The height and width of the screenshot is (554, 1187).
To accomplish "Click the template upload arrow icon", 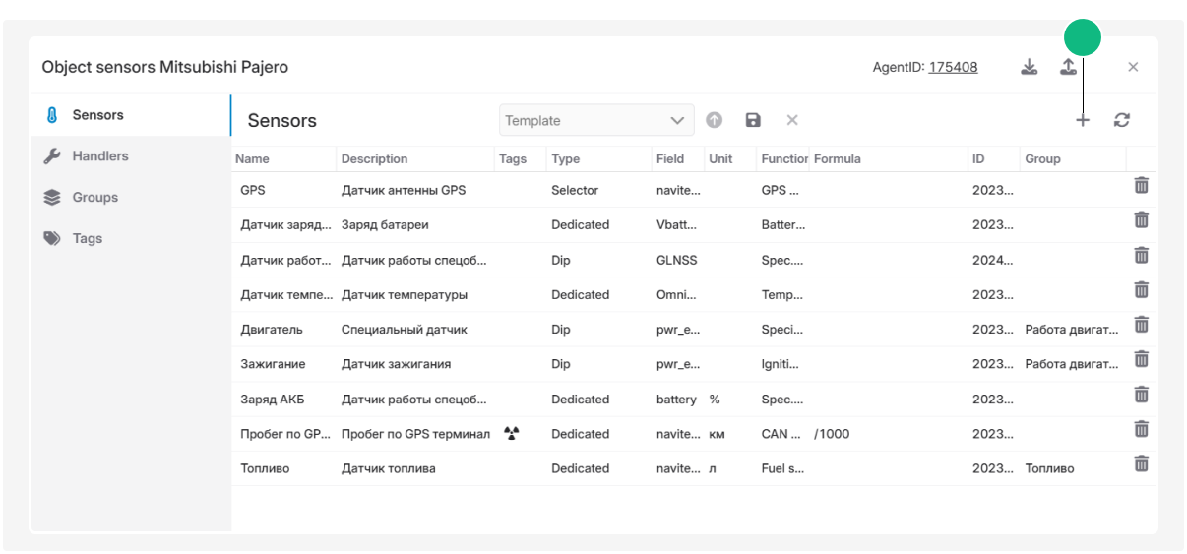I will (x=715, y=120).
